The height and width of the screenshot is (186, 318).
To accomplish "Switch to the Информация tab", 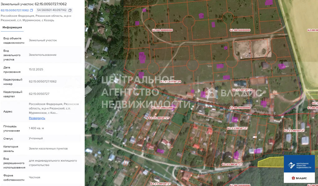I will click(x=12, y=27).
